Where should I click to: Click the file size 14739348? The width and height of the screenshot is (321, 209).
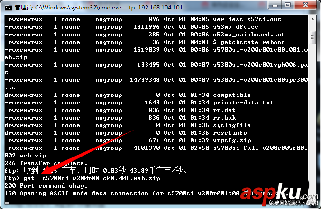click(145, 80)
